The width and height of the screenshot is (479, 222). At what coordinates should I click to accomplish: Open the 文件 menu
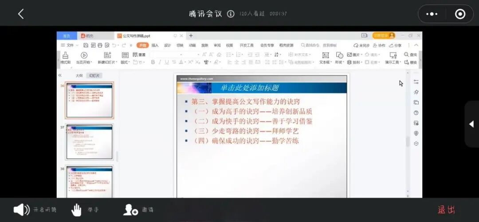(x=70, y=46)
